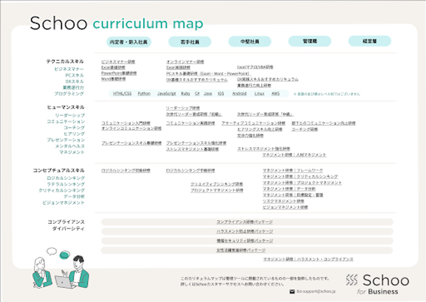The image size is (426, 302).
Task: Open the オンラインコミュニケーション研修 link
Action: pyautogui.click(x=132, y=129)
